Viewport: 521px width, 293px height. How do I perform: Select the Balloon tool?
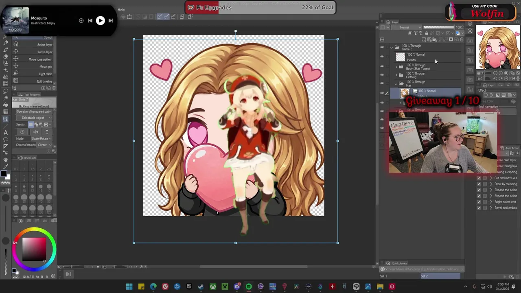[6, 139]
